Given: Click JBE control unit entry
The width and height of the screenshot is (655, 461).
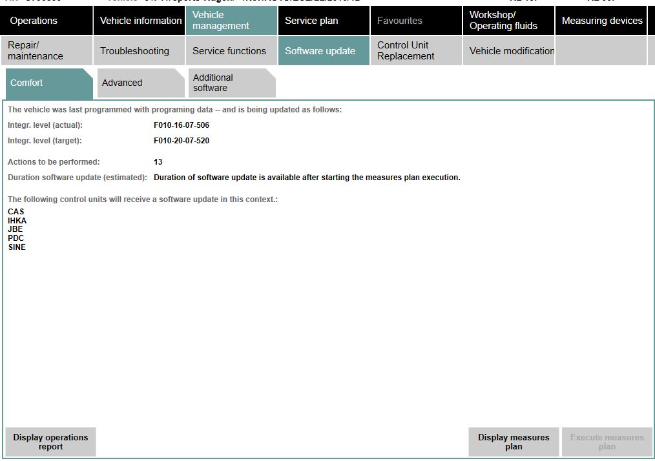Looking at the screenshot, I should (15, 229).
